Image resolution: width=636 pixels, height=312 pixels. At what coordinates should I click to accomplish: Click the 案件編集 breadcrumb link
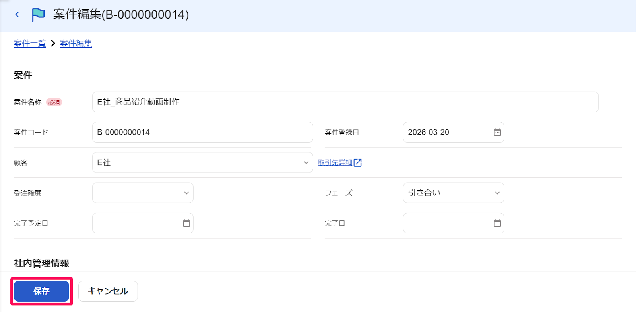point(76,43)
